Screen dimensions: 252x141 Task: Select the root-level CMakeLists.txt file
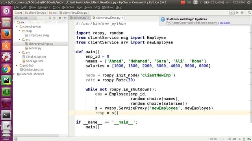31,70
